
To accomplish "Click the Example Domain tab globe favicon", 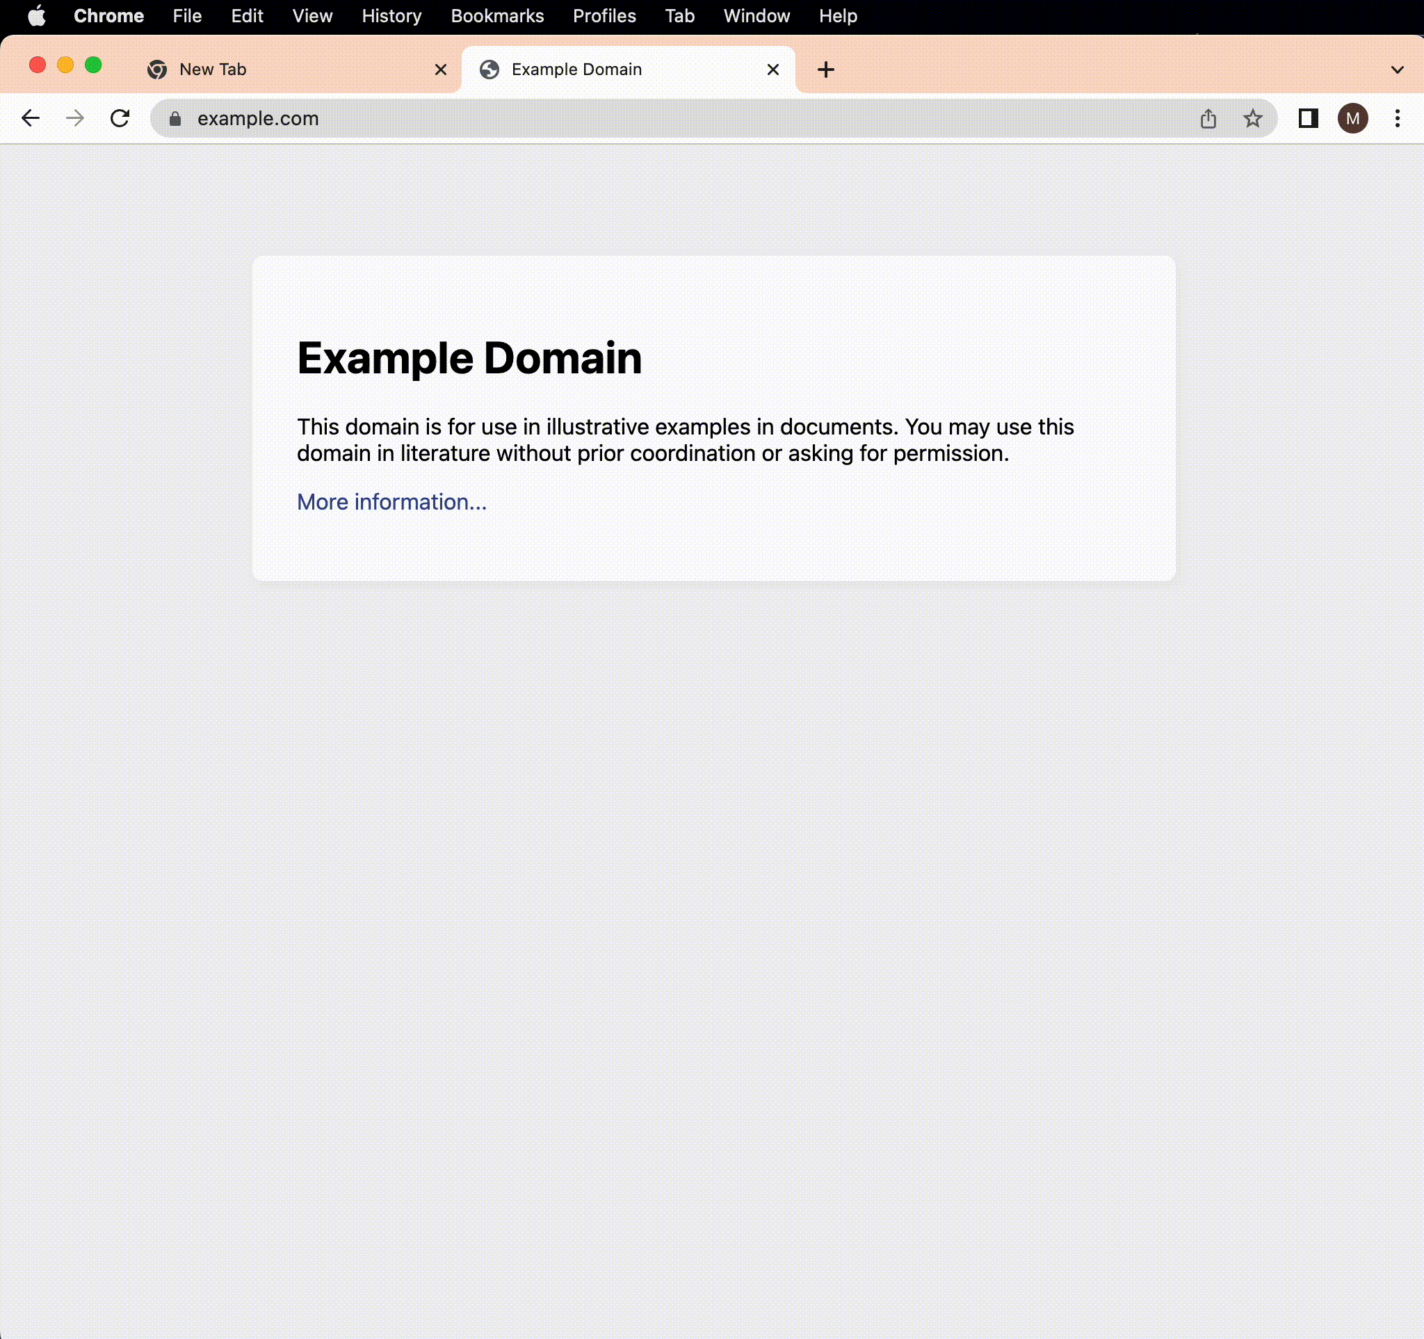I will tap(489, 70).
